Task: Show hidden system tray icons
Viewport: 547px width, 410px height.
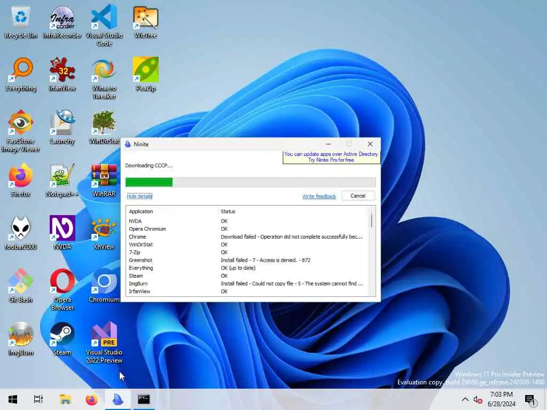Action: tap(465, 399)
